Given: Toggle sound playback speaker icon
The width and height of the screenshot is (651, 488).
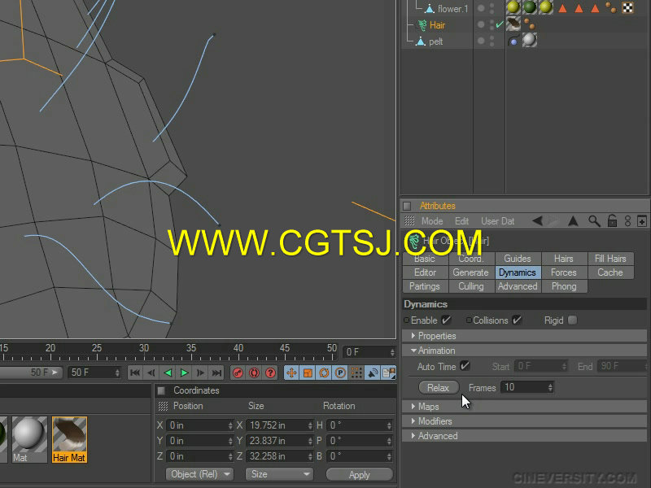Looking at the screenshot, I should click(373, 373).
